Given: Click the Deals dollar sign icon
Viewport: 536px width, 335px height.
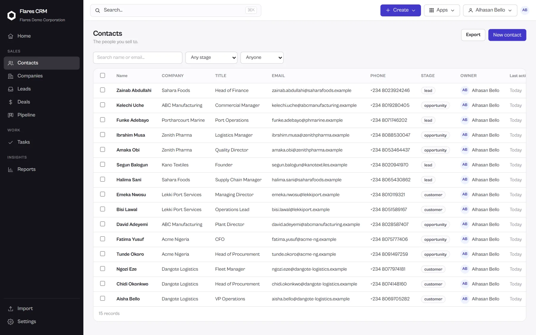Looking at the screenshot, I should [11, 102].
